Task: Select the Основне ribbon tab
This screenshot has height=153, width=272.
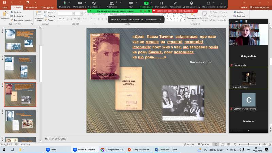Action: click(x=17, y=7)
